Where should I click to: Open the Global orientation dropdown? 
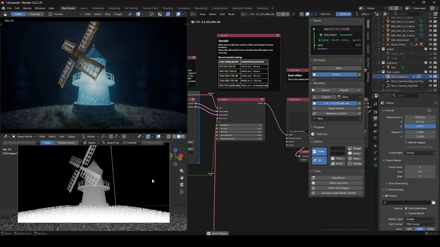[x=90, y=137]
